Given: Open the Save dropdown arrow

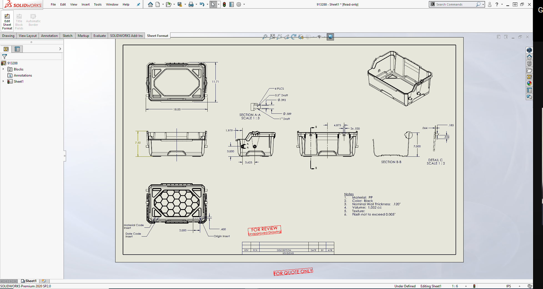Looking at the screenshot, I should click(x=185, y=4).
